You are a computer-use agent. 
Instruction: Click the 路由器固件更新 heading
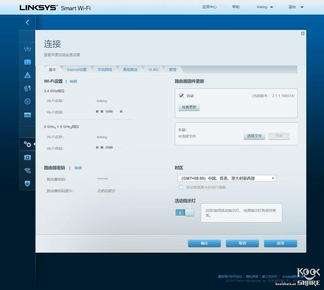189,81
